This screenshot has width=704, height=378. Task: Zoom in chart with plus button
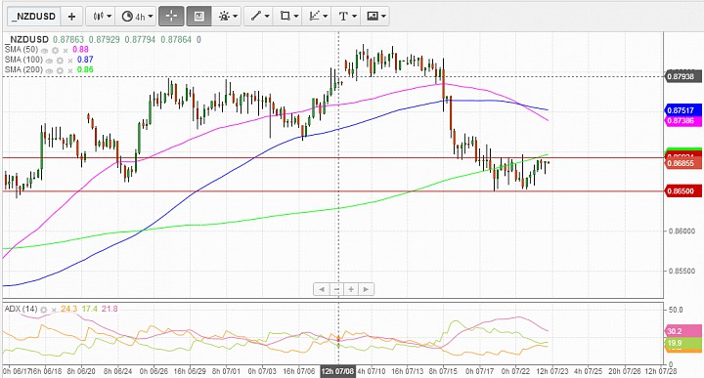click(351, 289)
